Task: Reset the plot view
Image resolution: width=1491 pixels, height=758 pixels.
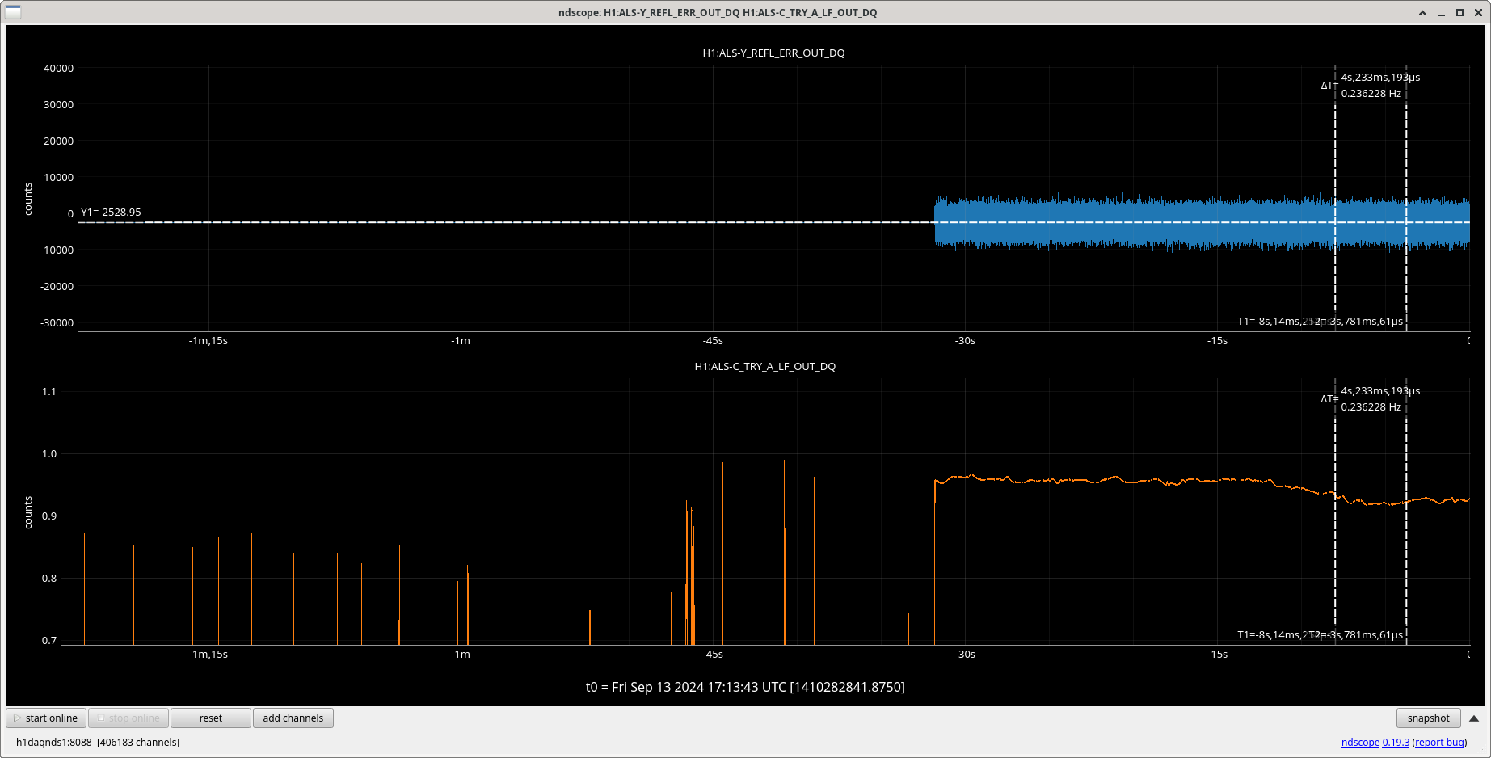Action: coord(211,718)
